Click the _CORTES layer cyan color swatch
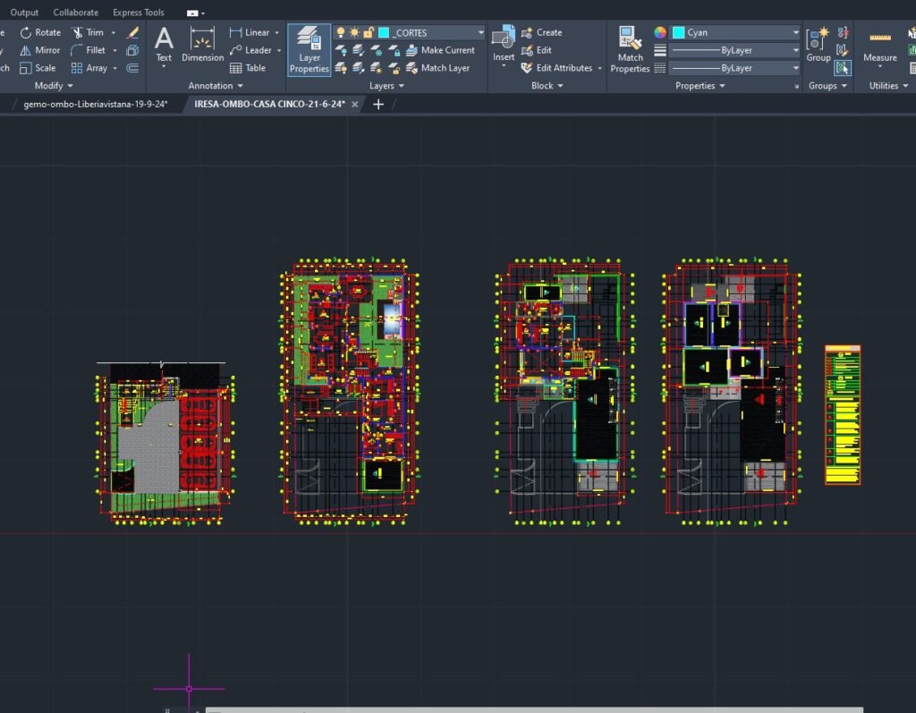916x713 pixels. (x=384, y=32)
